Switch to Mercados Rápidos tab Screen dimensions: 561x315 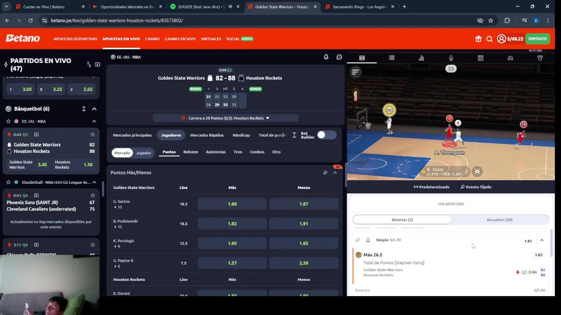point(207,135)
